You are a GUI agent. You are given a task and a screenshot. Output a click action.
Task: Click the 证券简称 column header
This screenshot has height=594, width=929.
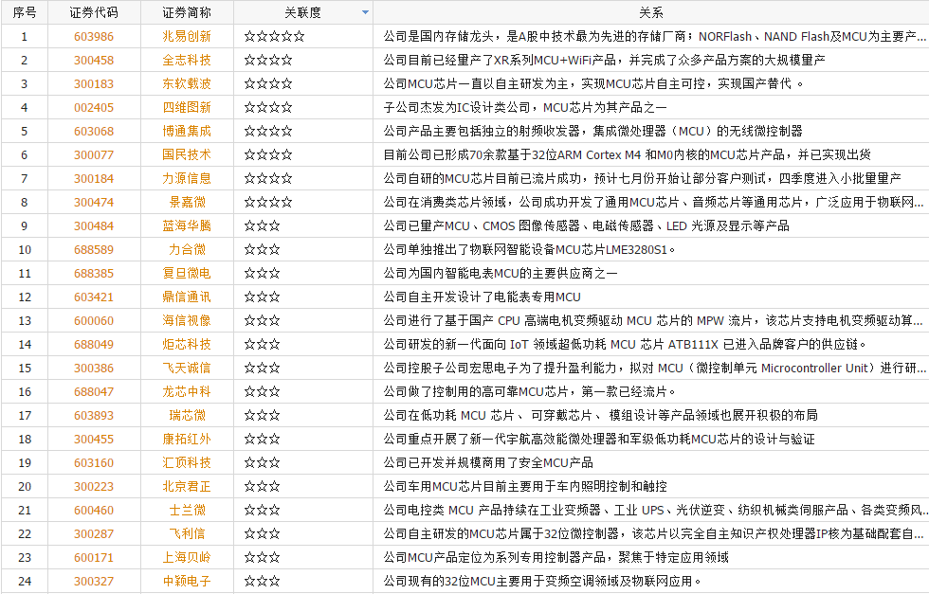click(187, 12)
